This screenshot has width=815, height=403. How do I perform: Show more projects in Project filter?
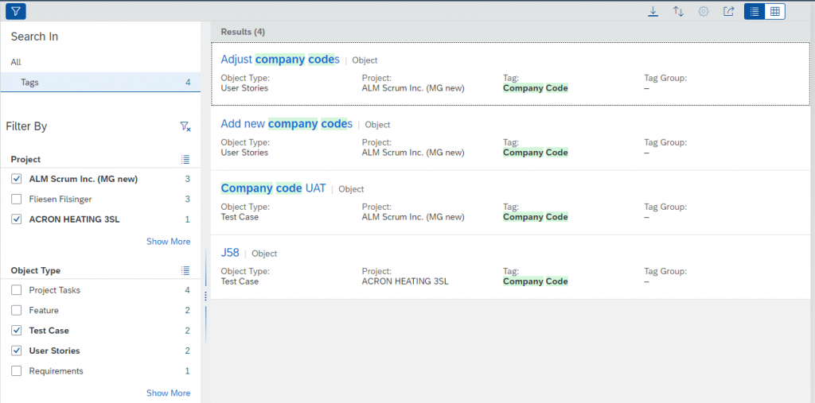click(x=169, y=242)
